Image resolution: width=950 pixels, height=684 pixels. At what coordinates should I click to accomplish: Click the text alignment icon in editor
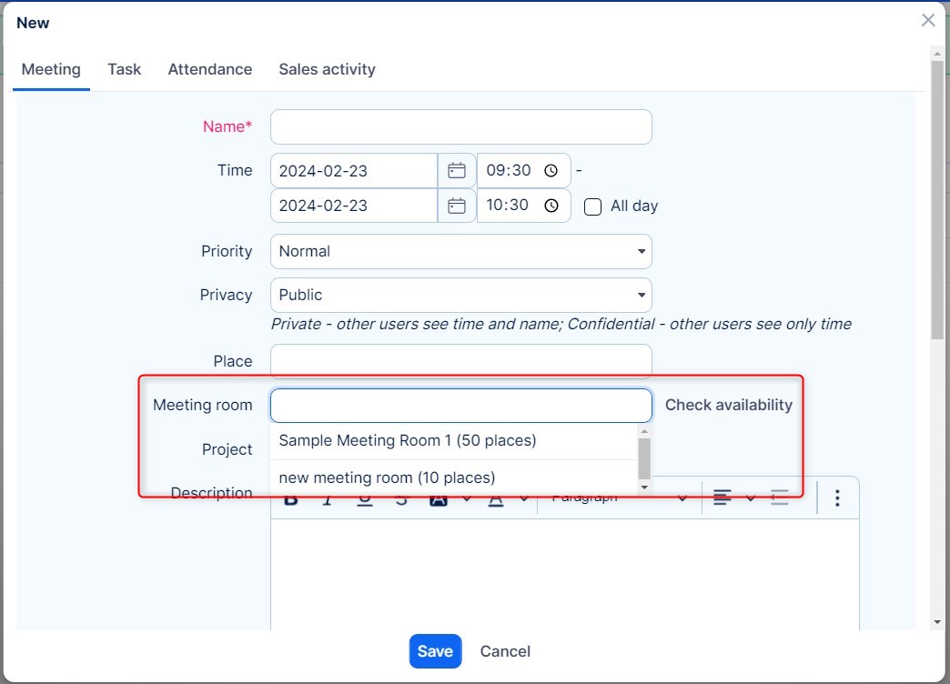coord(723,498)
